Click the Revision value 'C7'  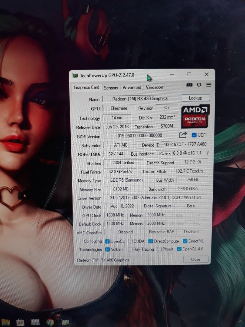(167, 107)
